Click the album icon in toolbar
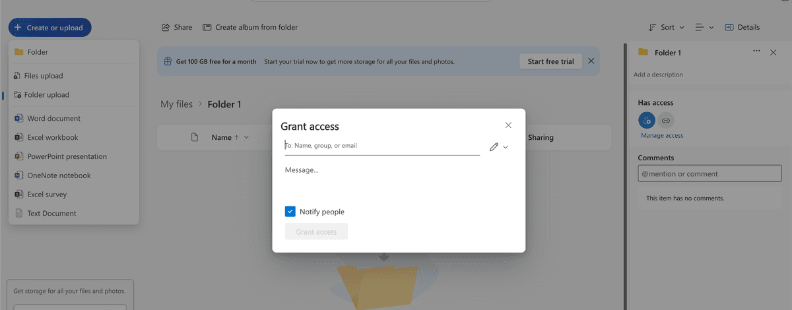The width and height of the screenshot is (792, 310). [207, 28]
